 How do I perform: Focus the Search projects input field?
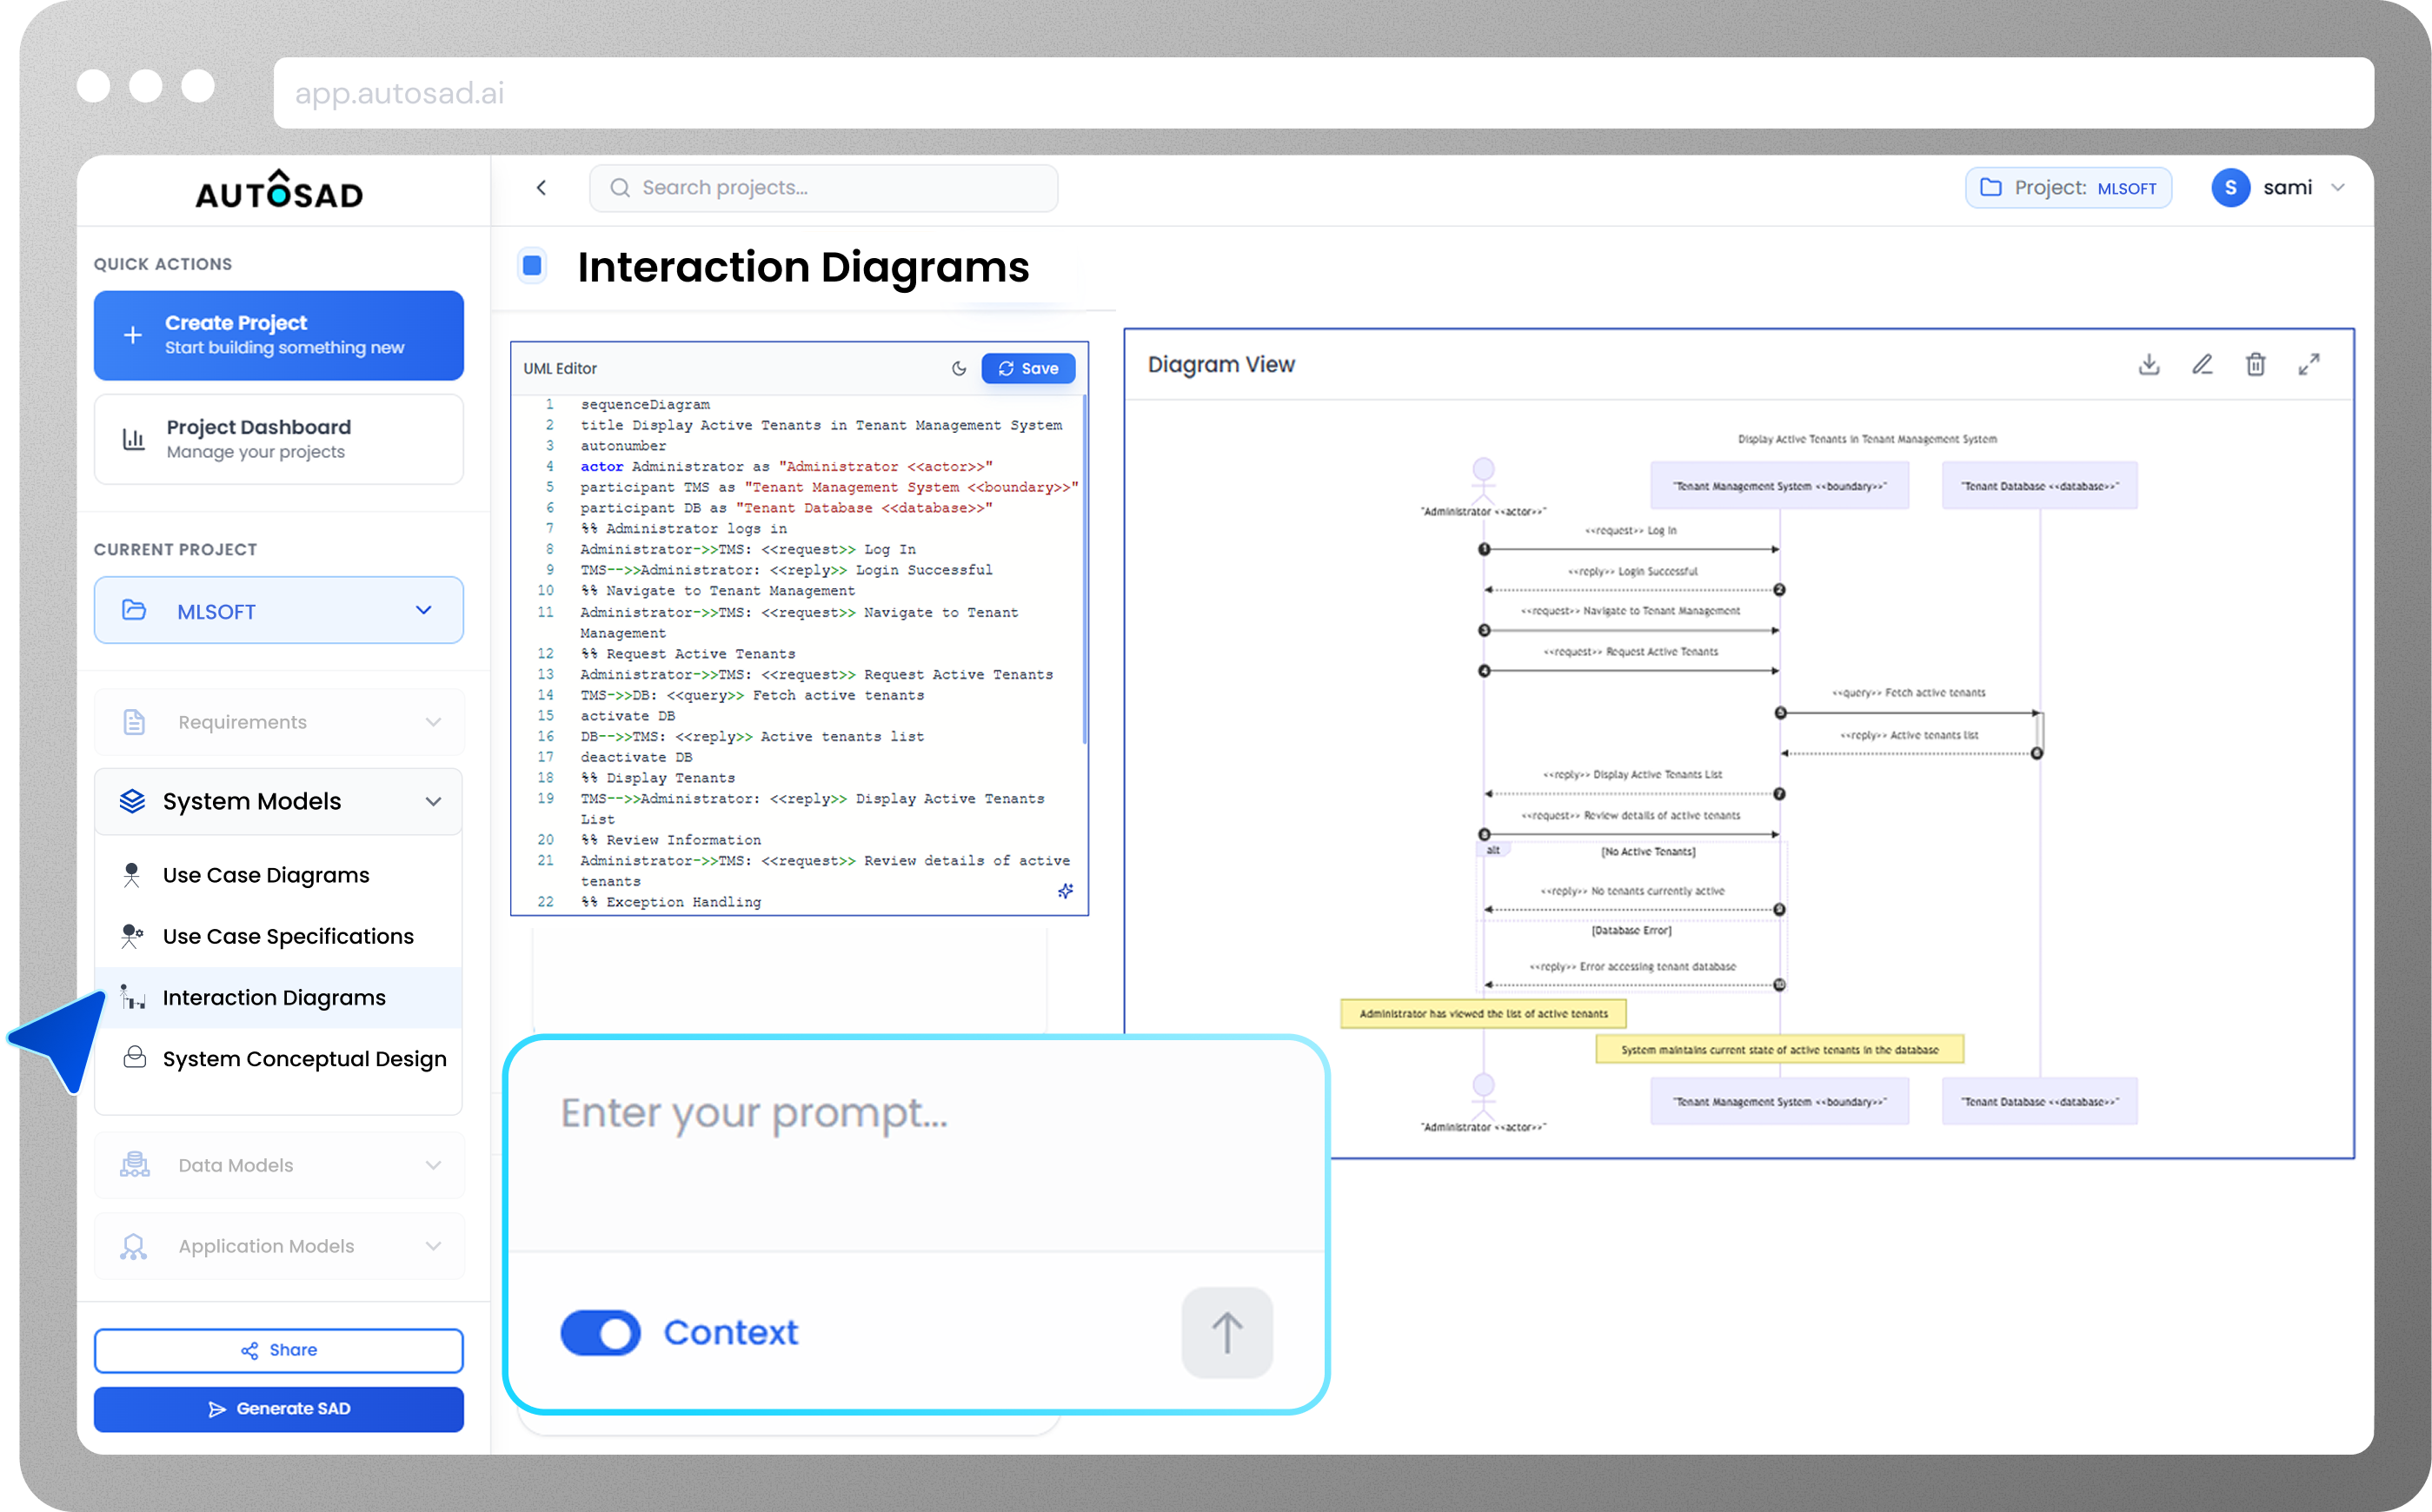coord(823,188)
